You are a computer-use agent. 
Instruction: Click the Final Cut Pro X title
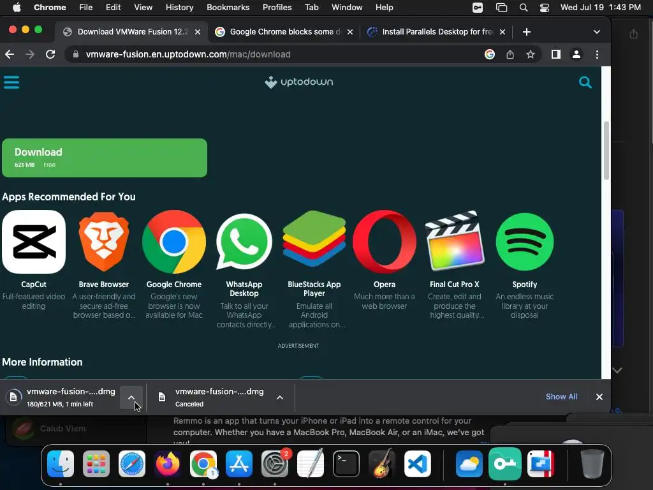tap(454, 284)
